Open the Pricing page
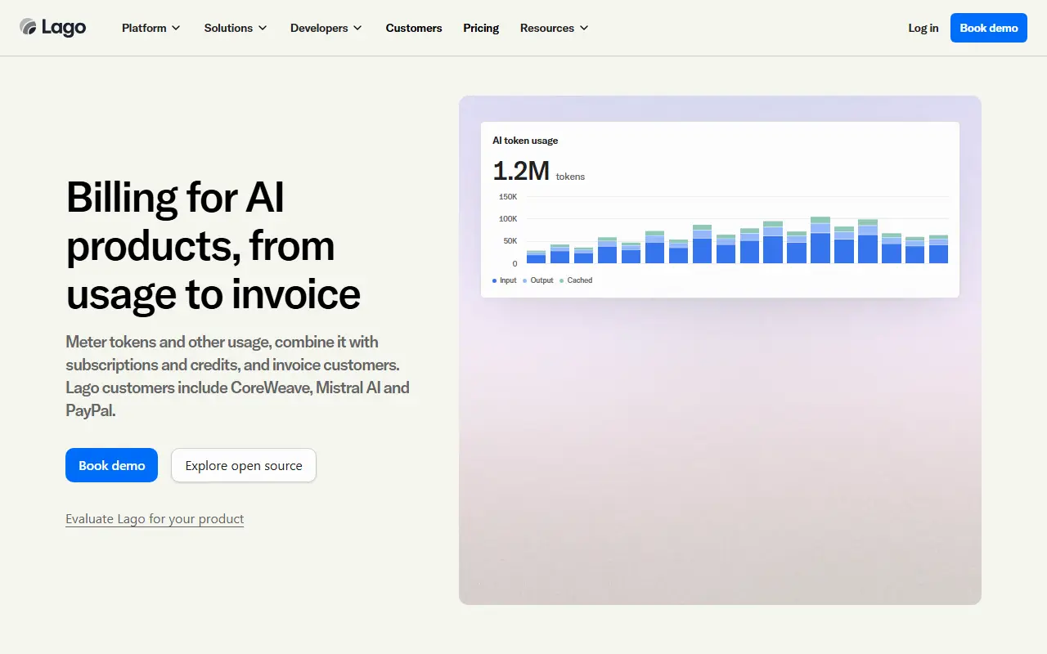 (481, 28)
